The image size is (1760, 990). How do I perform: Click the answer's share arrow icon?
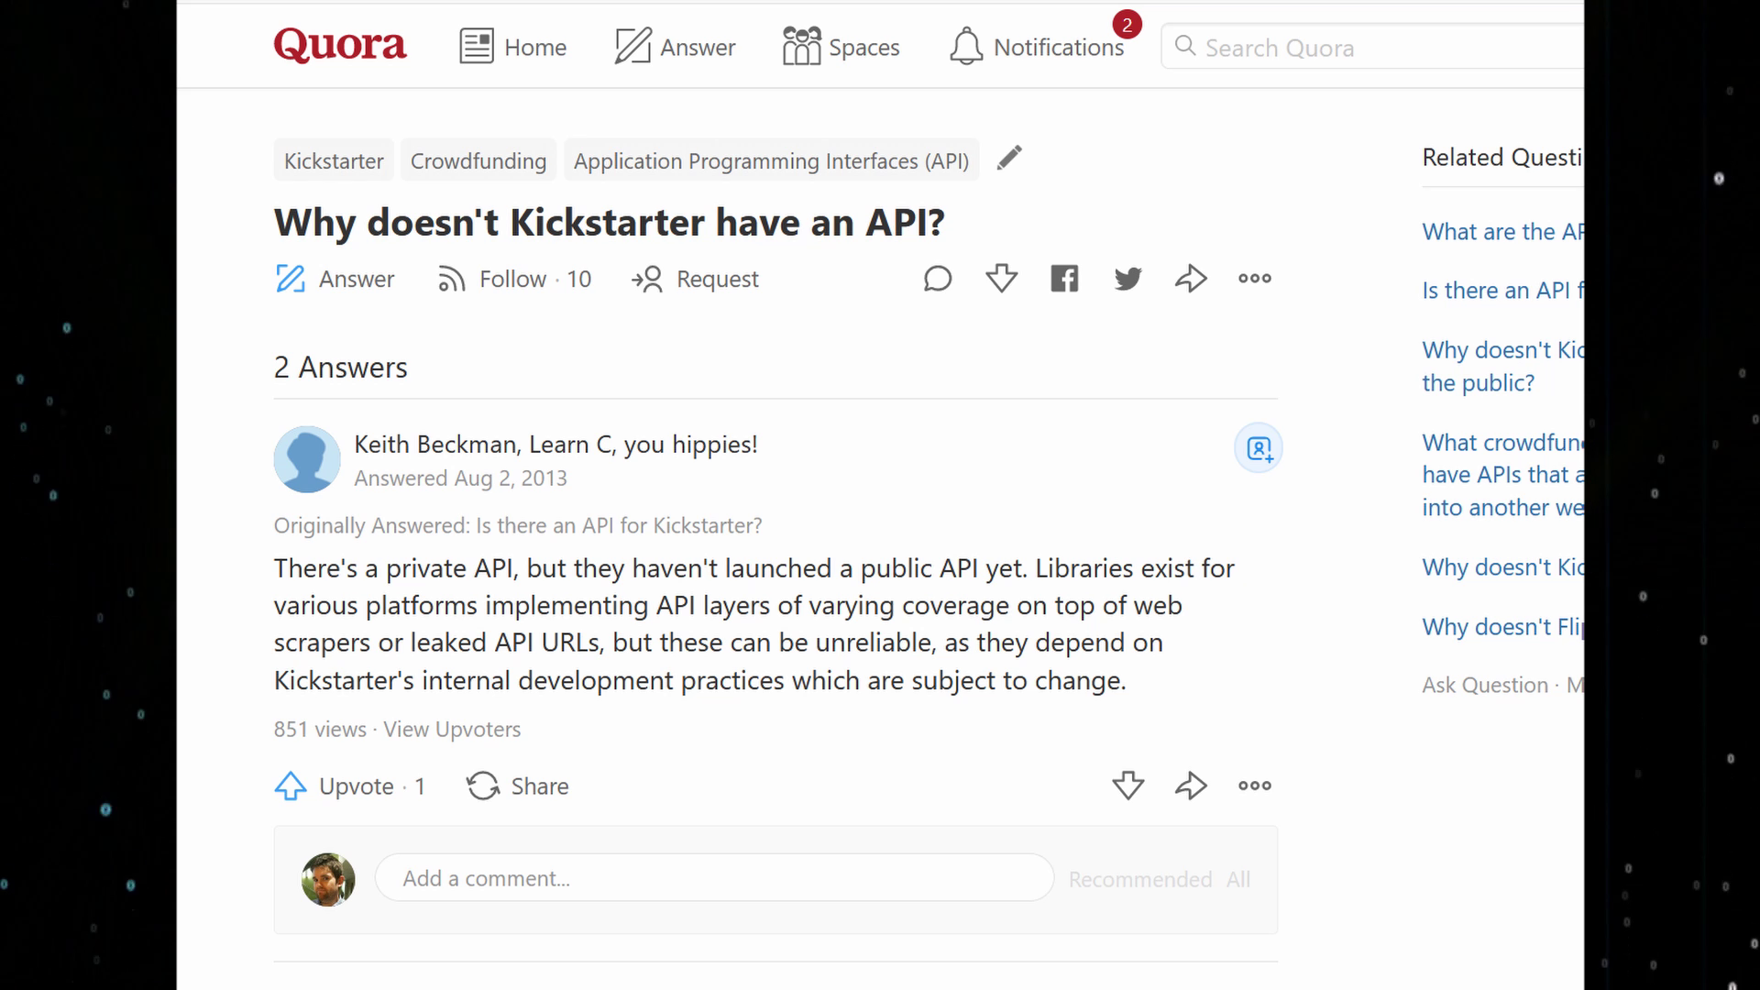[1191, 786]
